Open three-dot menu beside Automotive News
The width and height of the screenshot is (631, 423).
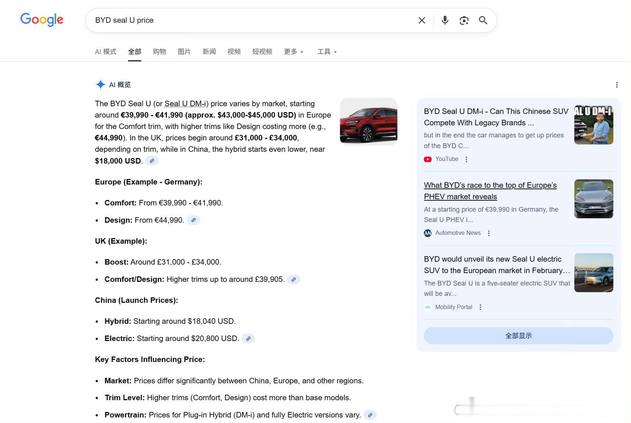point(489,233)
